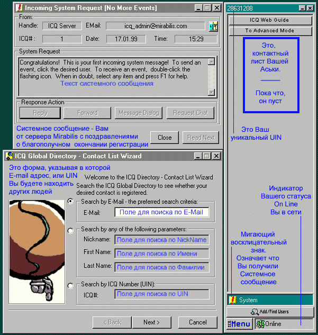Click the Date value 17.01.99

tap(126, 39)
